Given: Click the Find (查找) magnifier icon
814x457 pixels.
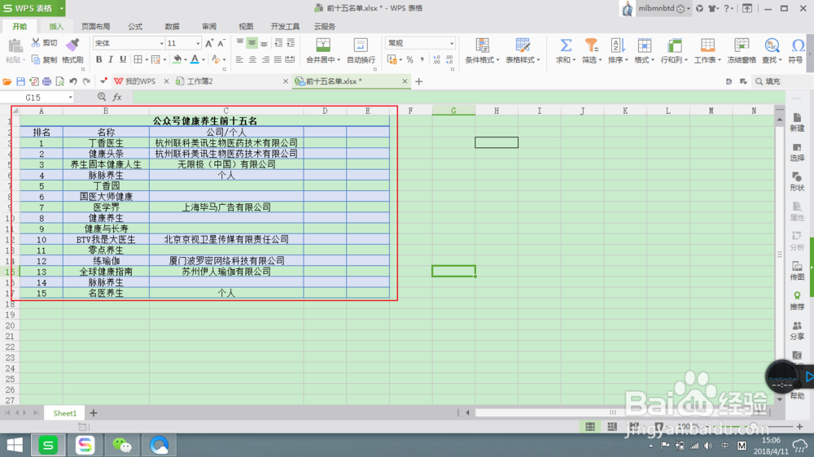Looking at the screenshot, I should point(772,45).
